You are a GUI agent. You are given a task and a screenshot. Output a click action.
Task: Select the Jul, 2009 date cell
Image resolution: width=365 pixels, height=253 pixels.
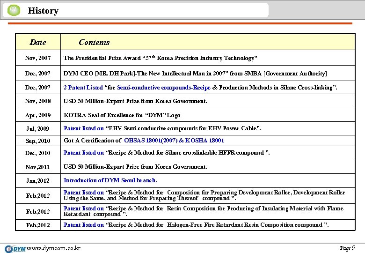[38, 128]
